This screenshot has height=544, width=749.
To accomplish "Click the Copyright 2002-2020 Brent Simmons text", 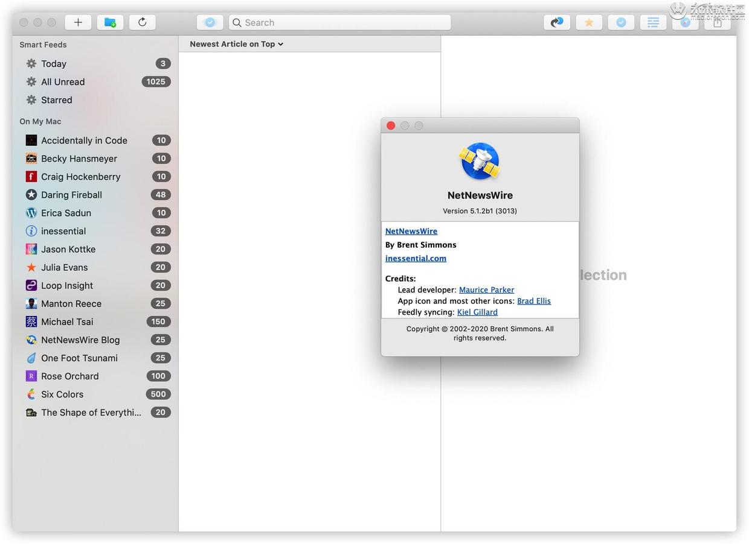I will tap(480, 333).
